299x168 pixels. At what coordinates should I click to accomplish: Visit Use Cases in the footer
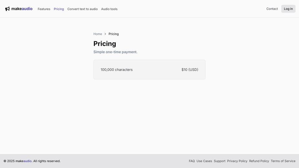point(204,161)
